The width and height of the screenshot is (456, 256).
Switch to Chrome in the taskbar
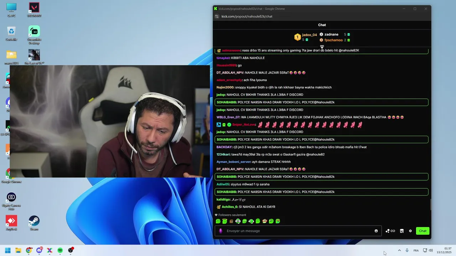(29, 250)
